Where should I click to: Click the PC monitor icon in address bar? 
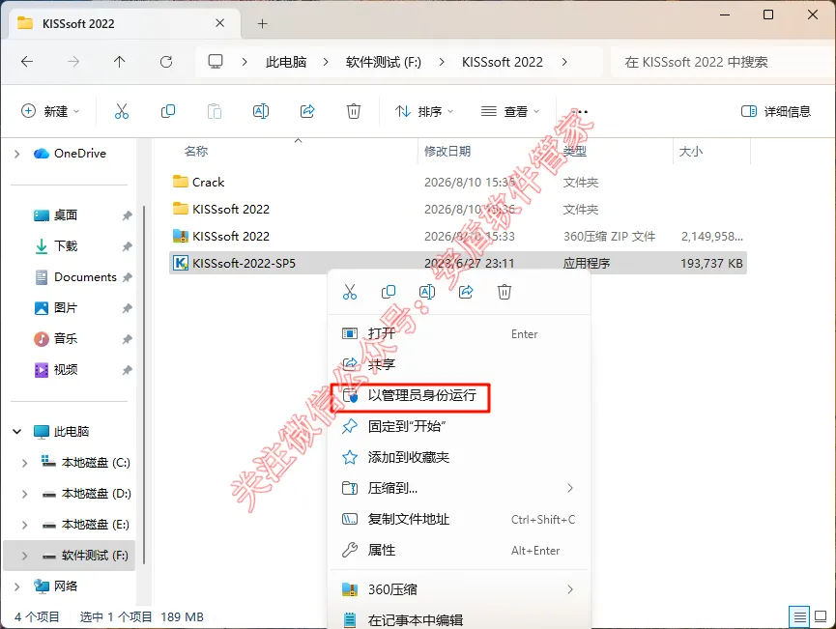[216, 62]
